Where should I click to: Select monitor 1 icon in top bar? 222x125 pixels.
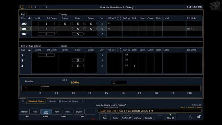[x=30, y=7]
